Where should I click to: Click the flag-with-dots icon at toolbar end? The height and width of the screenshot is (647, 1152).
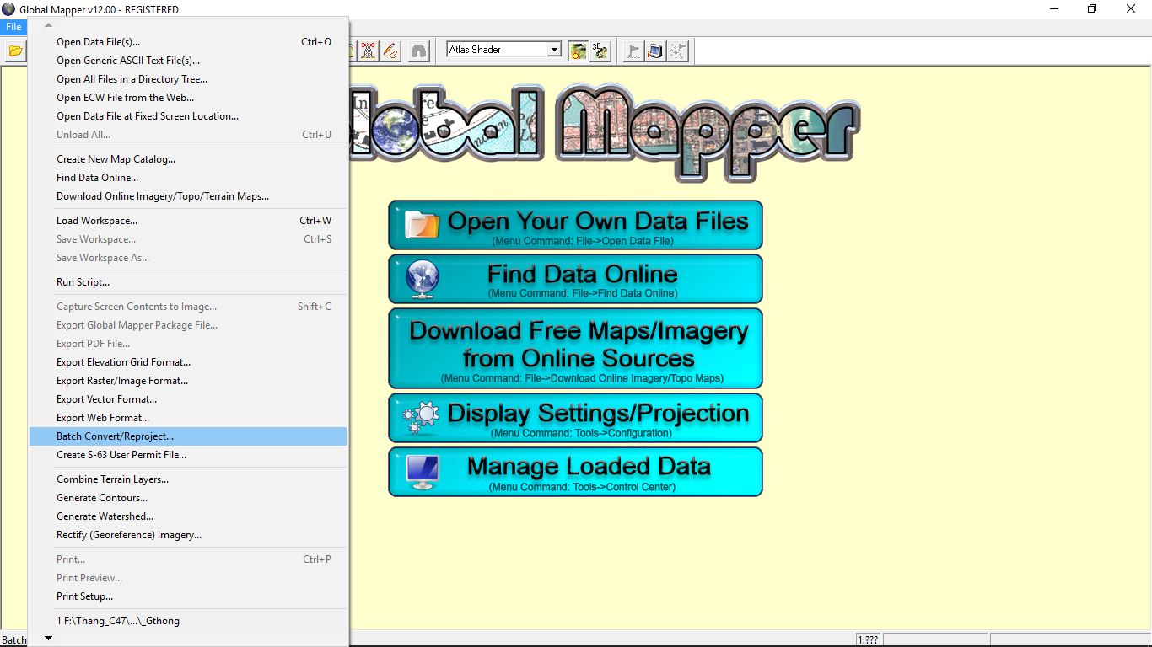coord(677,51)
